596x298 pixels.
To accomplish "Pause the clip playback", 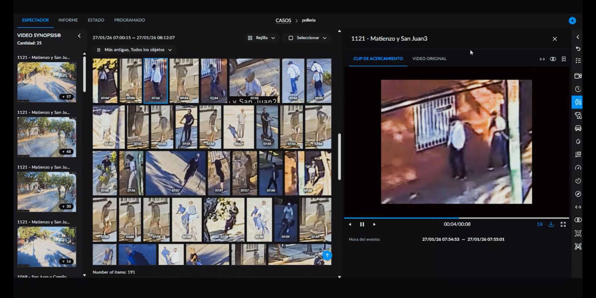I will pos(362,224).
